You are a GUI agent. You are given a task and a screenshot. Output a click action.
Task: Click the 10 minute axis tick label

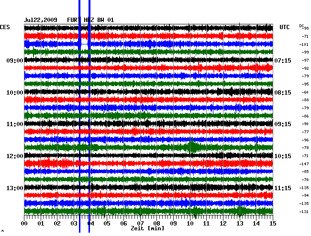click(190, 224)
